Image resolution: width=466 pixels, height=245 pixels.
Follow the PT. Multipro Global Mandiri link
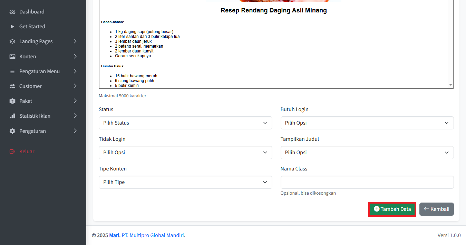pos(153,235)
